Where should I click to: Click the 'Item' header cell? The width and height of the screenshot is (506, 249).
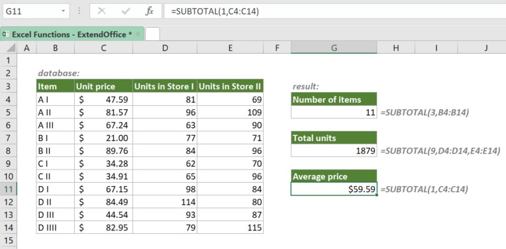[56, 86]
